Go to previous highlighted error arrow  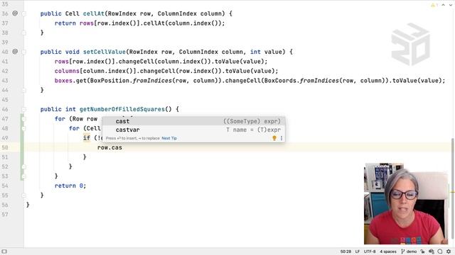pyautogui.click(x=443, y=5)
